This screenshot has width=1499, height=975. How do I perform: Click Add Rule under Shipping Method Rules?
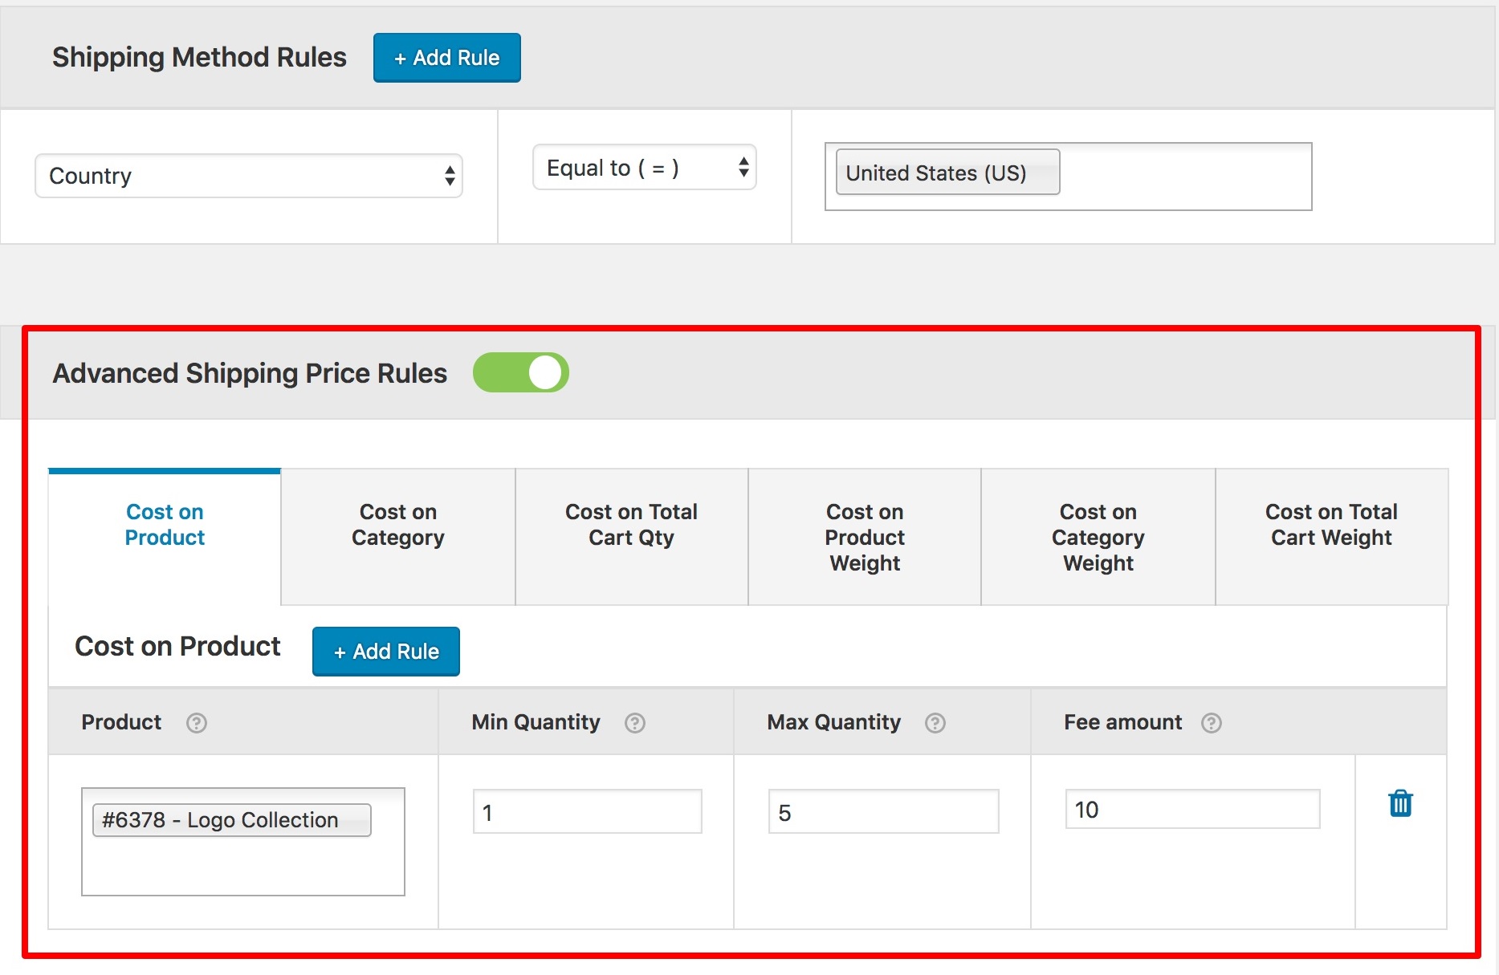tap(446, 57)
